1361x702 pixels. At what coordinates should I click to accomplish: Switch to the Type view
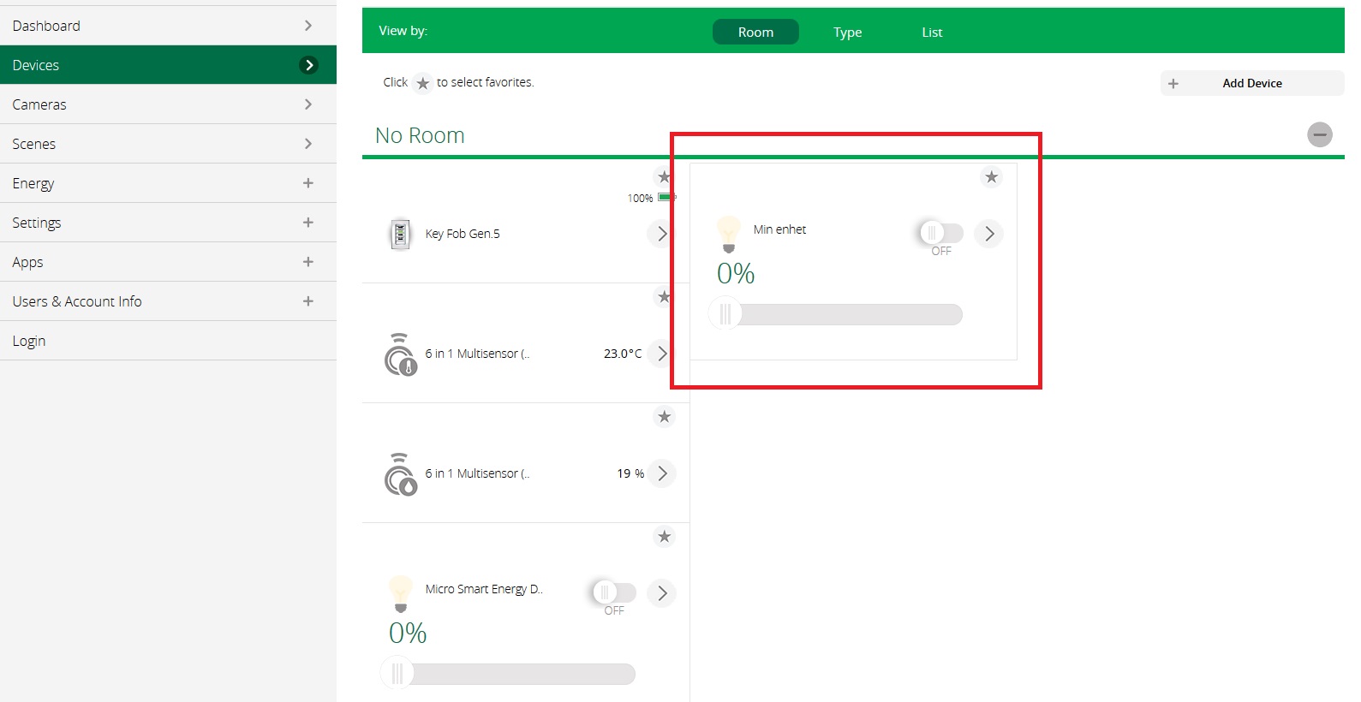pos(848,33)
